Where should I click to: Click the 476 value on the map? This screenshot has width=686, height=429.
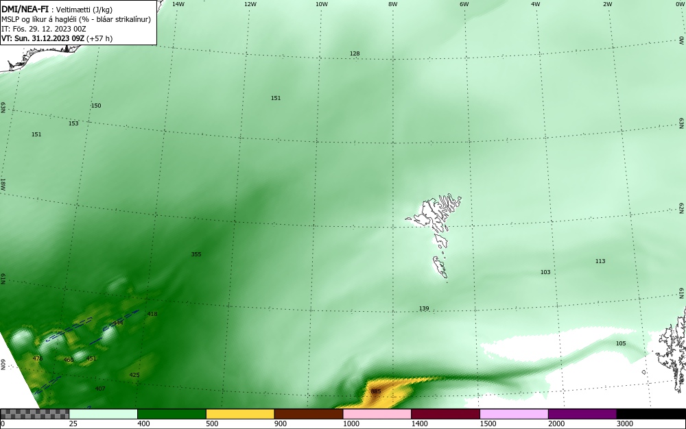[38, 358]
